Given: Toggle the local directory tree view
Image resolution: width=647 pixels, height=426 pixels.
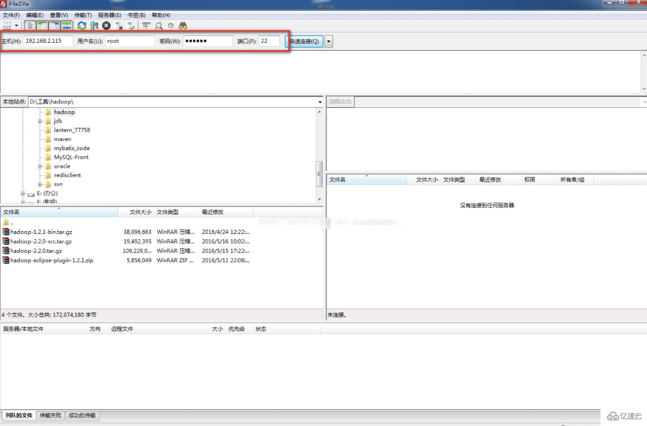Looking at the screenshot, I should pos(42,26).
